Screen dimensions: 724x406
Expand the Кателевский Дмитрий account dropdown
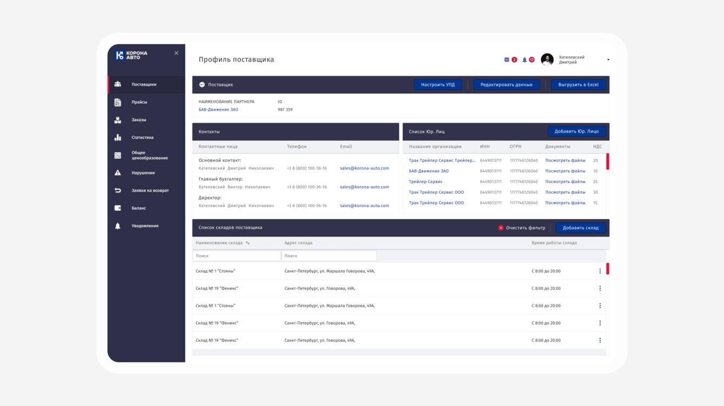(x=608, y=60)
